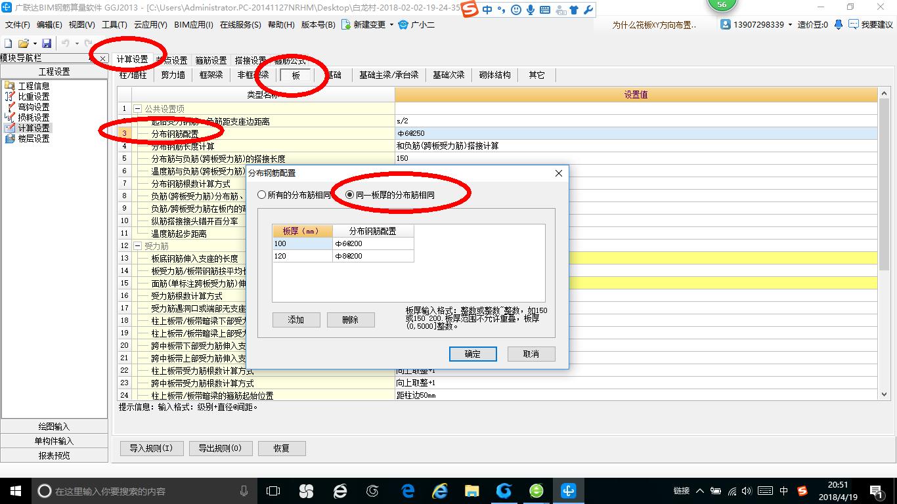Click the 新建变更 document icon
Image resolution: width=897 pixels, height=504 pixels.
(x=346, y=25)
